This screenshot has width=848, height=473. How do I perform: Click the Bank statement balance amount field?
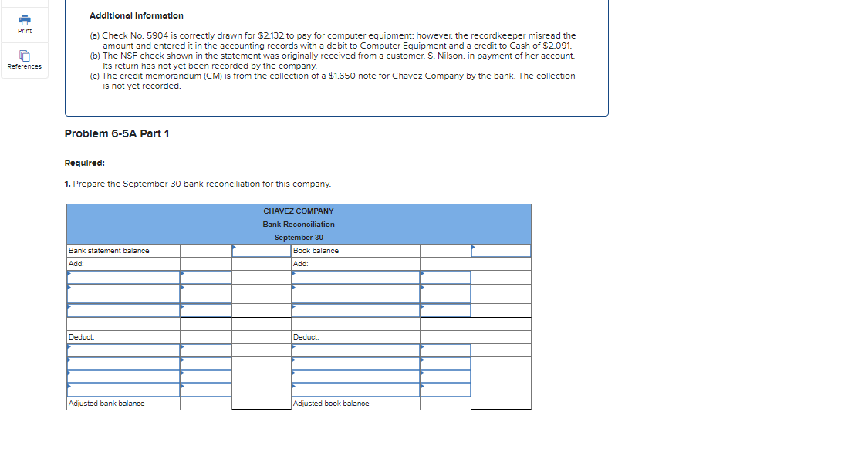(x=262, y=251)
